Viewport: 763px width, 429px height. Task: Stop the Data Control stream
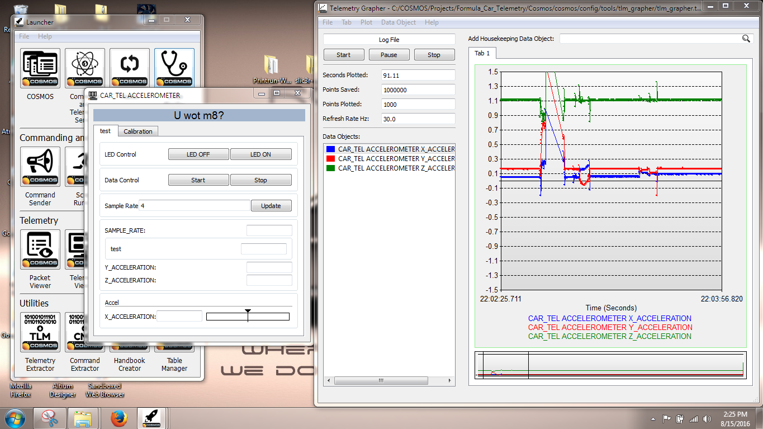point(260,180)
